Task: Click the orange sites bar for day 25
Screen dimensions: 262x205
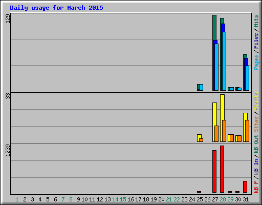Action: coord(201,140)
